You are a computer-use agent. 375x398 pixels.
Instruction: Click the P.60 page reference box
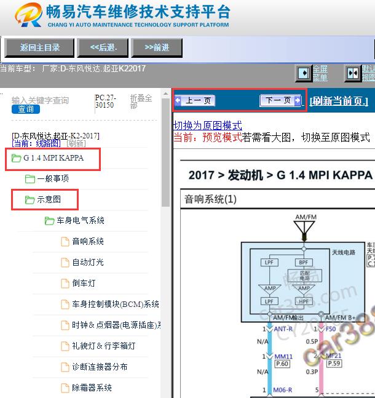pyautogui.click(x=282, y=364)
